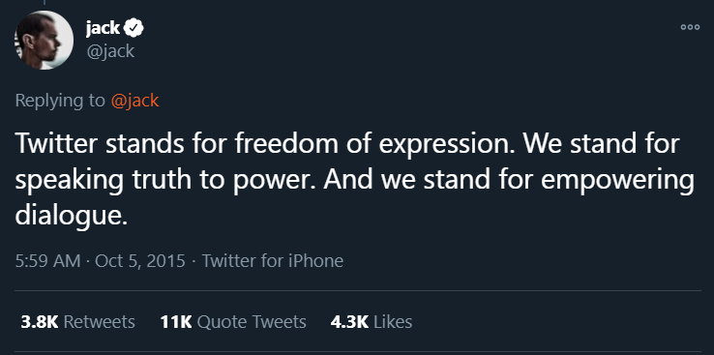Click the word empowering in the tweet

(x=617, y=181)
